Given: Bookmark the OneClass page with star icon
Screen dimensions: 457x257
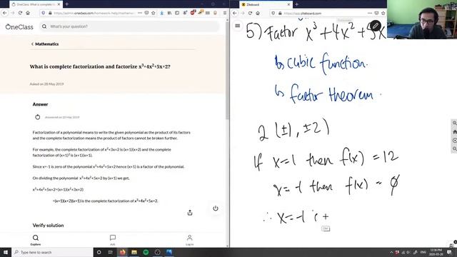Looking at the screenshot, I should pyautogui.click(x=154, y=13).
